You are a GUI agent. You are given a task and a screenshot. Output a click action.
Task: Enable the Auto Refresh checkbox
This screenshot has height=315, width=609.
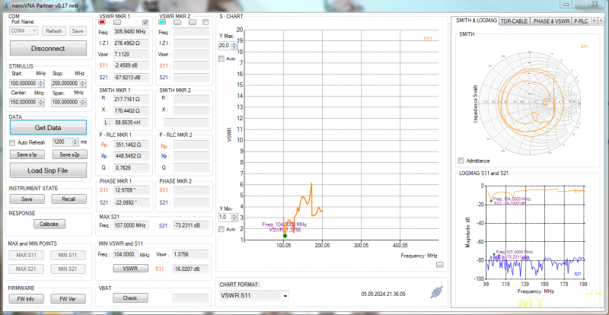coord(12,142)
